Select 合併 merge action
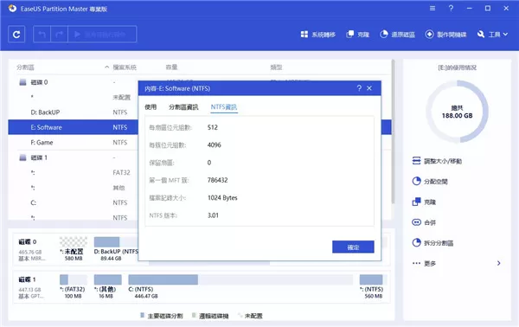Screen dimensions: 519x327 pos(424,222)
